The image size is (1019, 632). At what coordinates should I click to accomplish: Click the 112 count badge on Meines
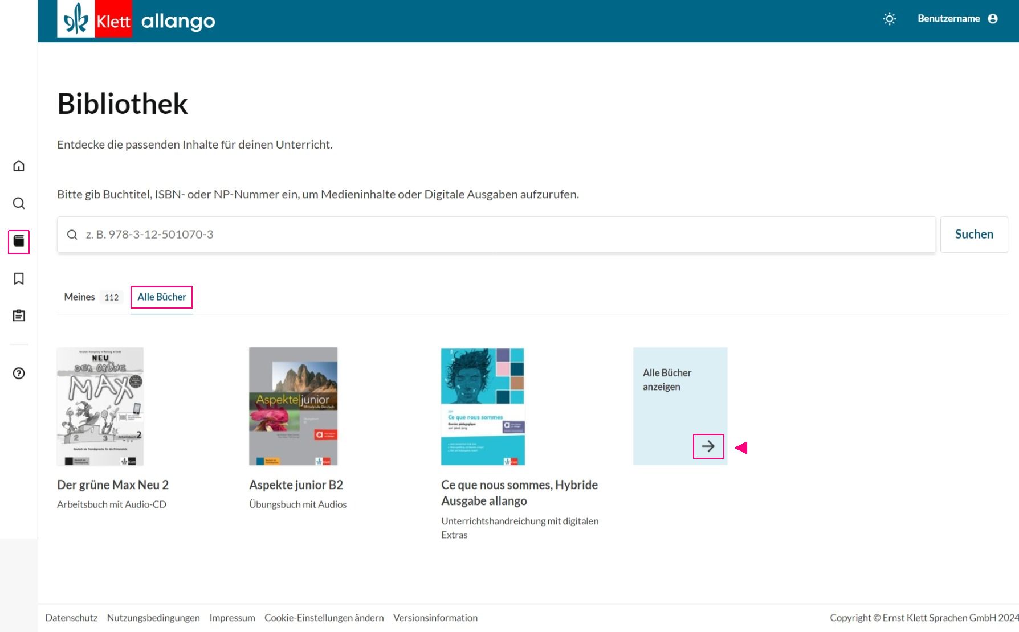tap(112, 297)
